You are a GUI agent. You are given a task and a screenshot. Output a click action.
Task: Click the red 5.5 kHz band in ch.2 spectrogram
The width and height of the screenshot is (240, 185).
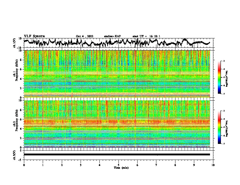pyautogui.click(x=117, y=122)
